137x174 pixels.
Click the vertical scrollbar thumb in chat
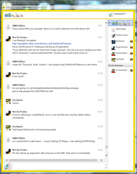pos(106,147)
